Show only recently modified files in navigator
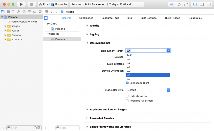The image size is (214, 131). pyautogui.click(x=35, y=128)
